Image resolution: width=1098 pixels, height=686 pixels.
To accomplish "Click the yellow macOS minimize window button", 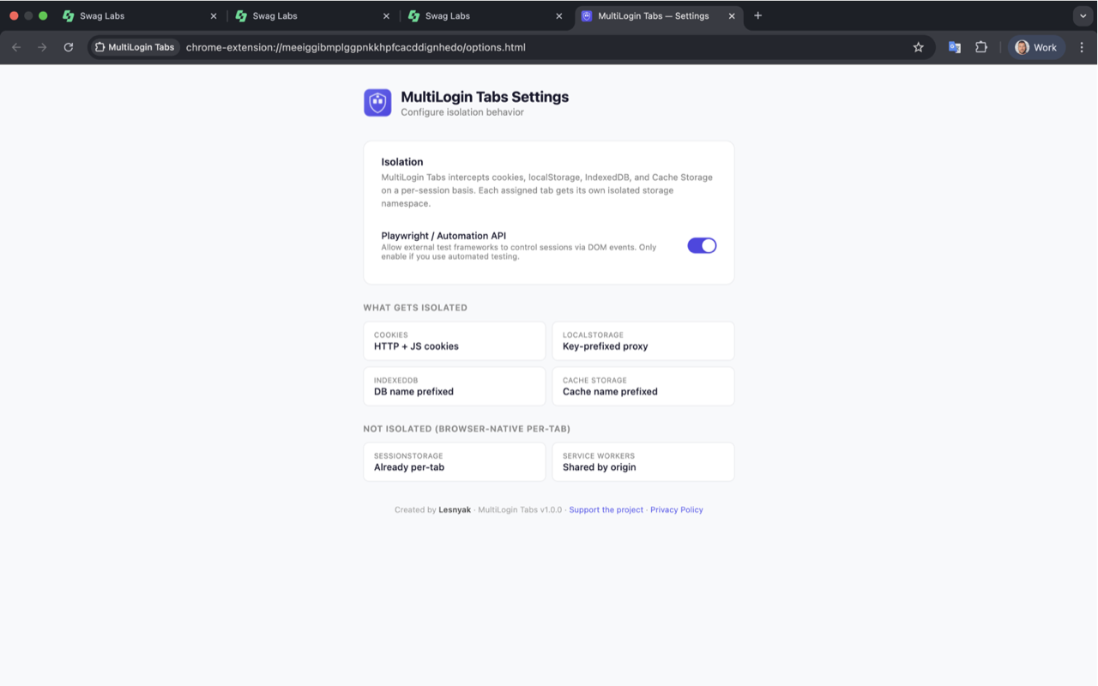I will (x=28, y=15).
